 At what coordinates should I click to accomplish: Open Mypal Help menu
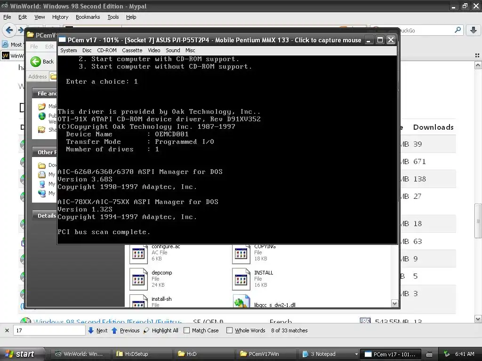[131, 17]
